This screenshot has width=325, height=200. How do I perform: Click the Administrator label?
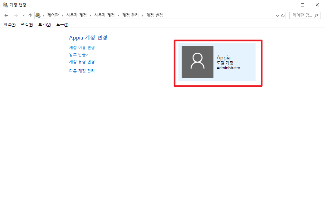[x=229, y=68]
